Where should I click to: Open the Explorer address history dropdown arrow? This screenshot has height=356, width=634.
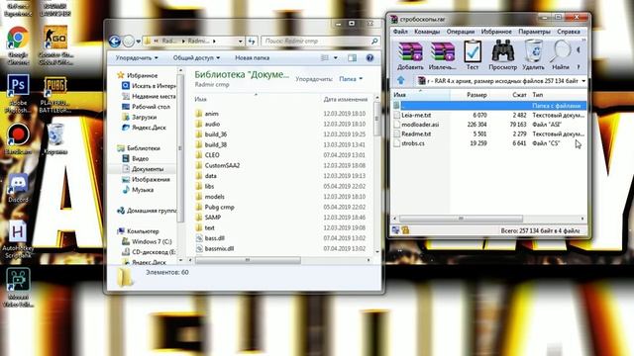(240, 41)
